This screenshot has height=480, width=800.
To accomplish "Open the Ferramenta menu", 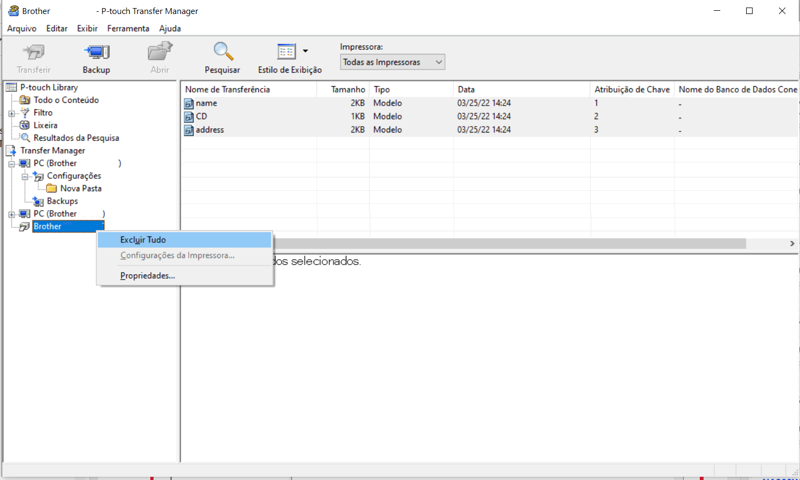I will pyautogui.click(x=128, y=29).
